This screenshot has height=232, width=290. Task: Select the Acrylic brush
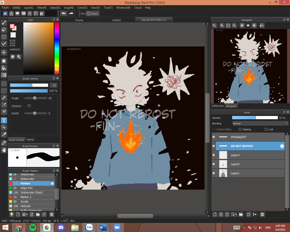32,201
